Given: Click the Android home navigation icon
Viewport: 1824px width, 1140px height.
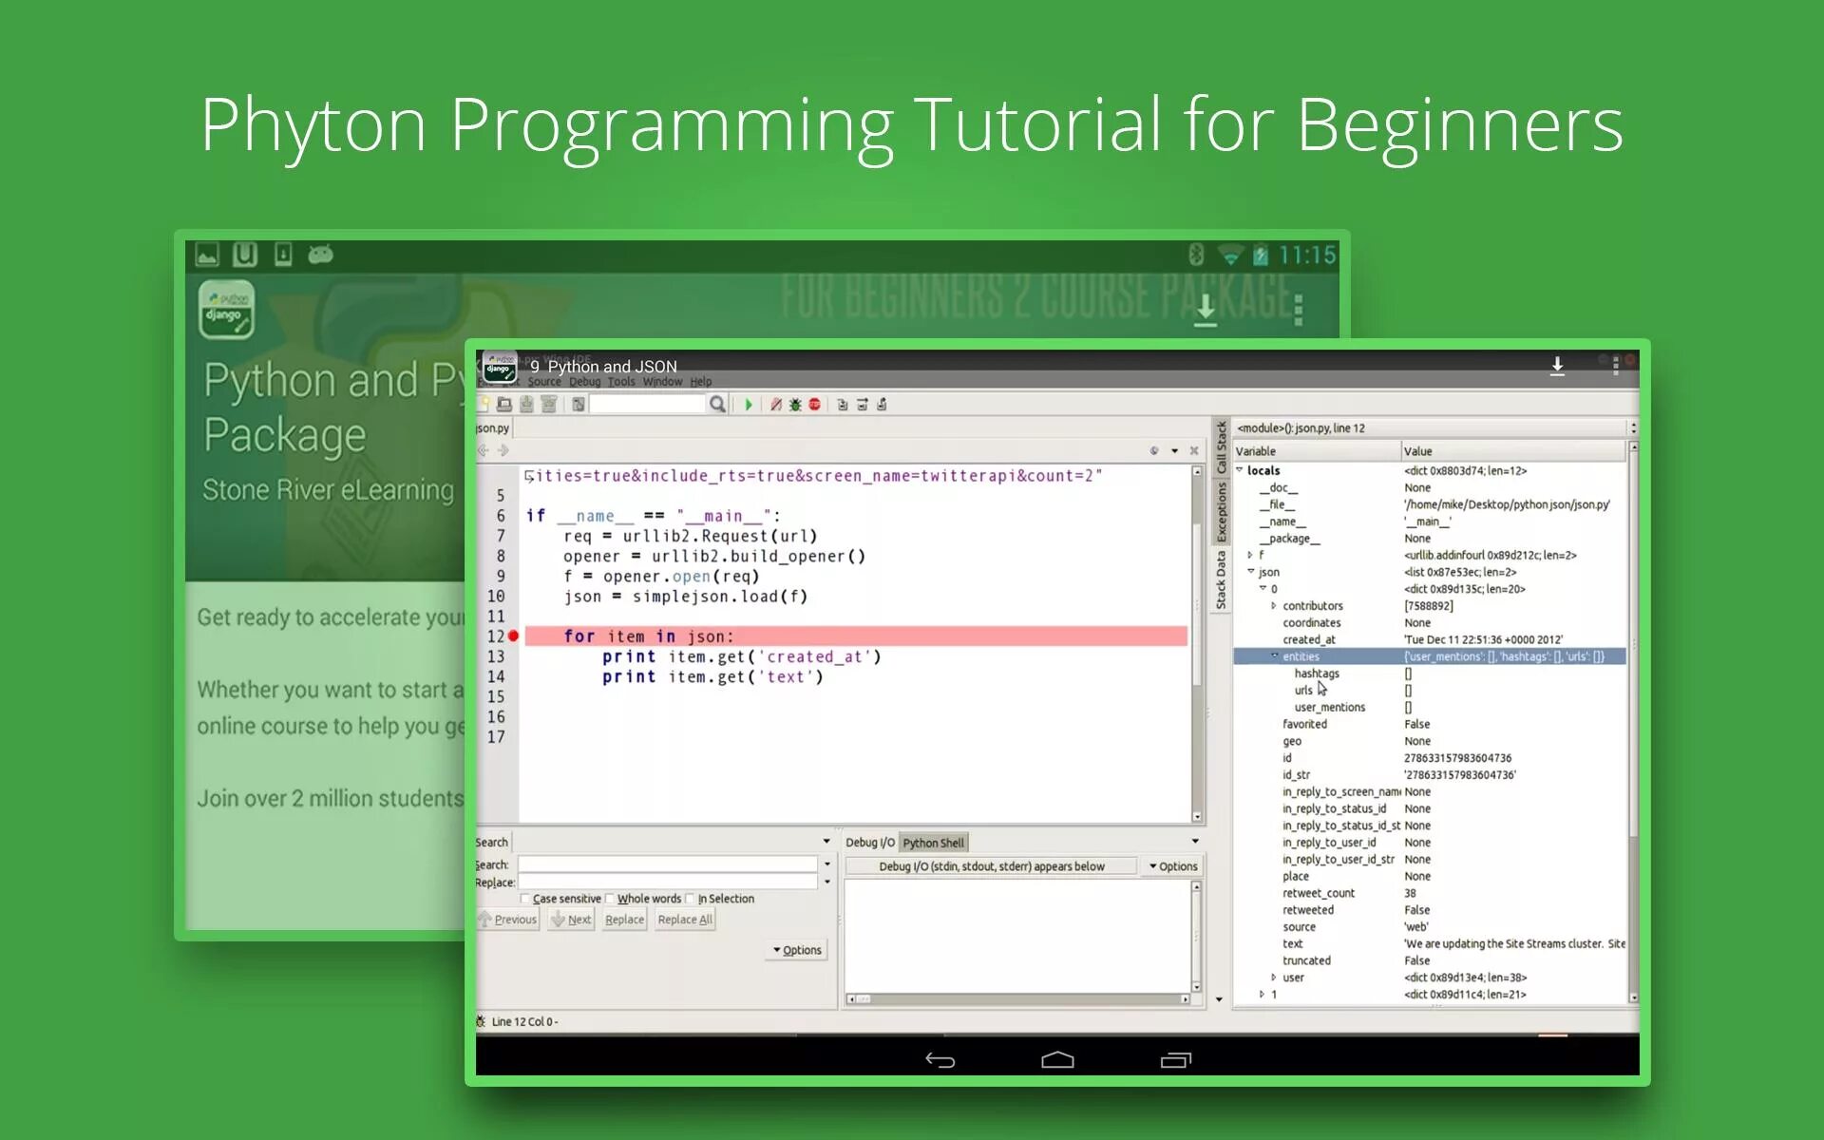Looking at the screenshot, I should pos(1057,1060).
